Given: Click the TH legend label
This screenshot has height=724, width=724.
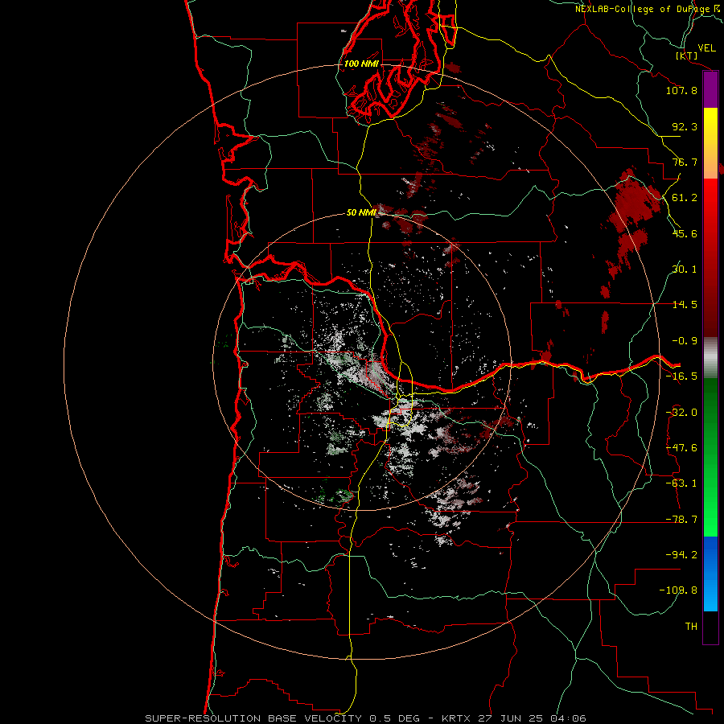Looking at the screenshot, I should [691, 627].
